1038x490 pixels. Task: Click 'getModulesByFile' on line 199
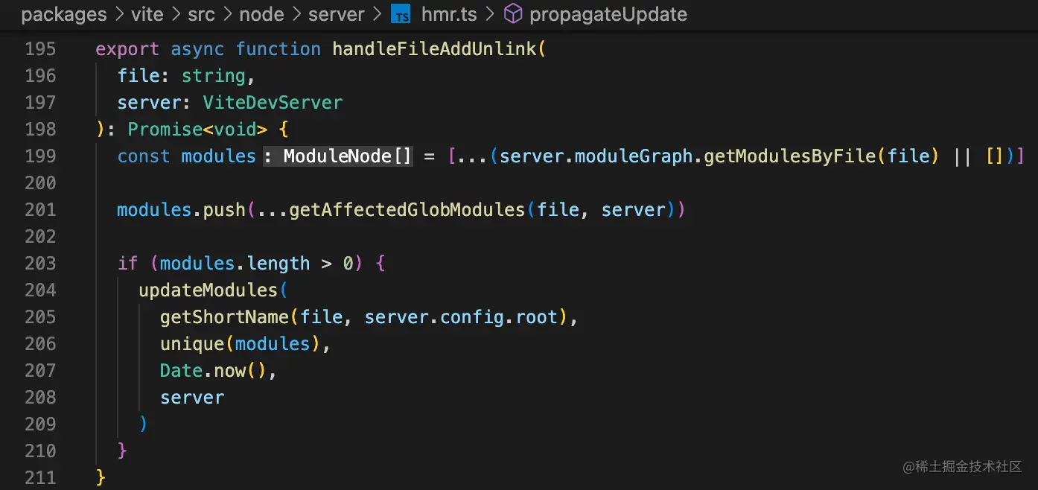[792, 156]
